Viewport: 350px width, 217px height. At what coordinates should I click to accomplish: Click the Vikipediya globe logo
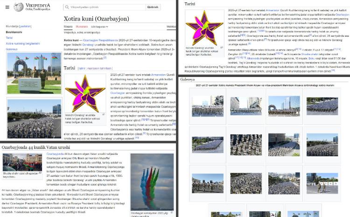(x=18, y=7)
